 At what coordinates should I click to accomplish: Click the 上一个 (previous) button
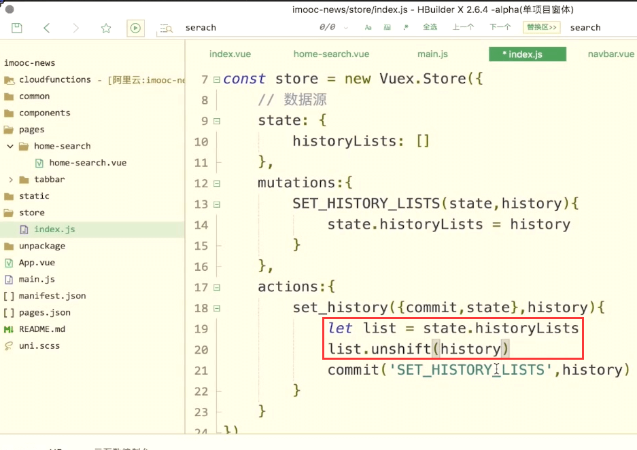point(464,27)
